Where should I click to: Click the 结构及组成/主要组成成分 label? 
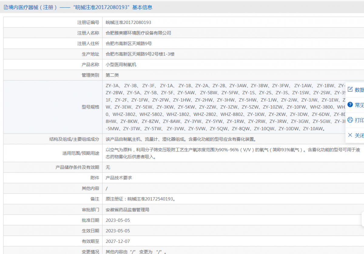pyautogui.click(x=74, y=139)
